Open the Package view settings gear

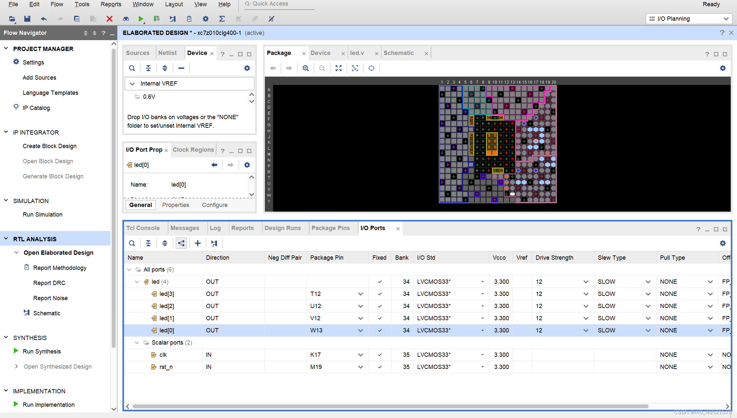pyautogui.click(x=723, y=68)
